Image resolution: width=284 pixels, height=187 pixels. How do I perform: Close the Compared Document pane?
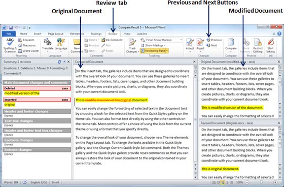pyautogui.click(x=194, y=62)
